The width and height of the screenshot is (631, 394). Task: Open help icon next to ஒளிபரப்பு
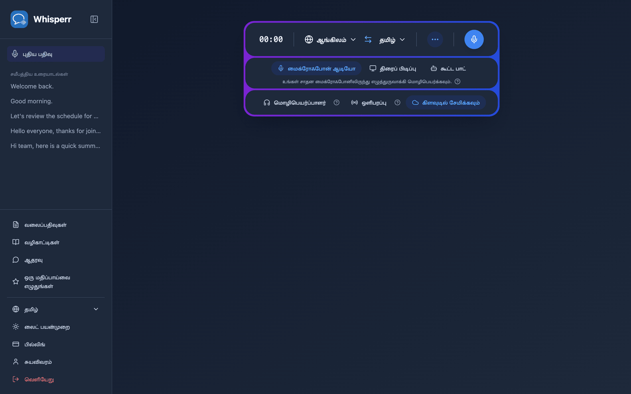(x=397, y=102)
